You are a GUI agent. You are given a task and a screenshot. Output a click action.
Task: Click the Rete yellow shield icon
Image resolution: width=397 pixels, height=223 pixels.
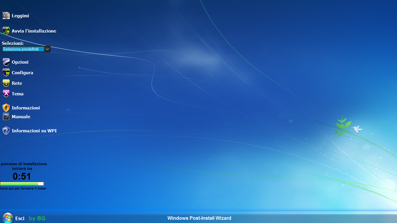6,83
